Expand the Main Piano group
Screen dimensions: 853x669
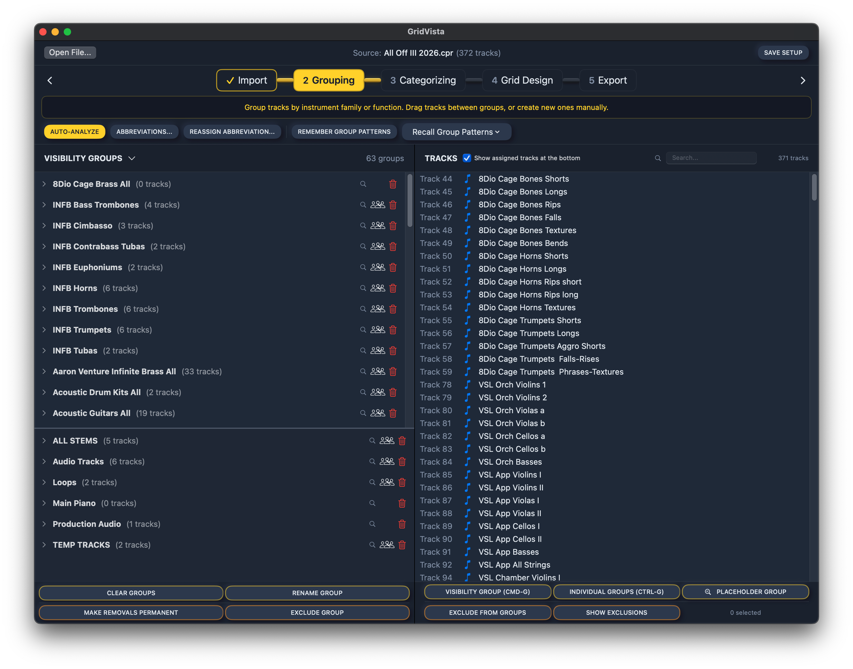pyautogui.click(x=44, y=503)
